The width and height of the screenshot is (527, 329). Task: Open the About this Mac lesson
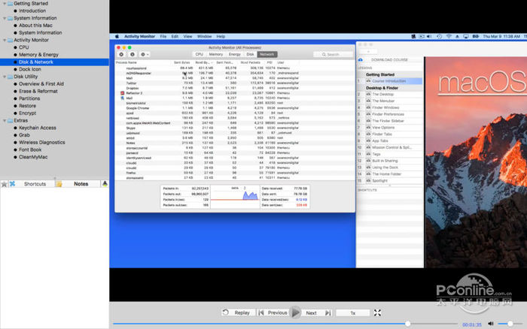[35, 26]
